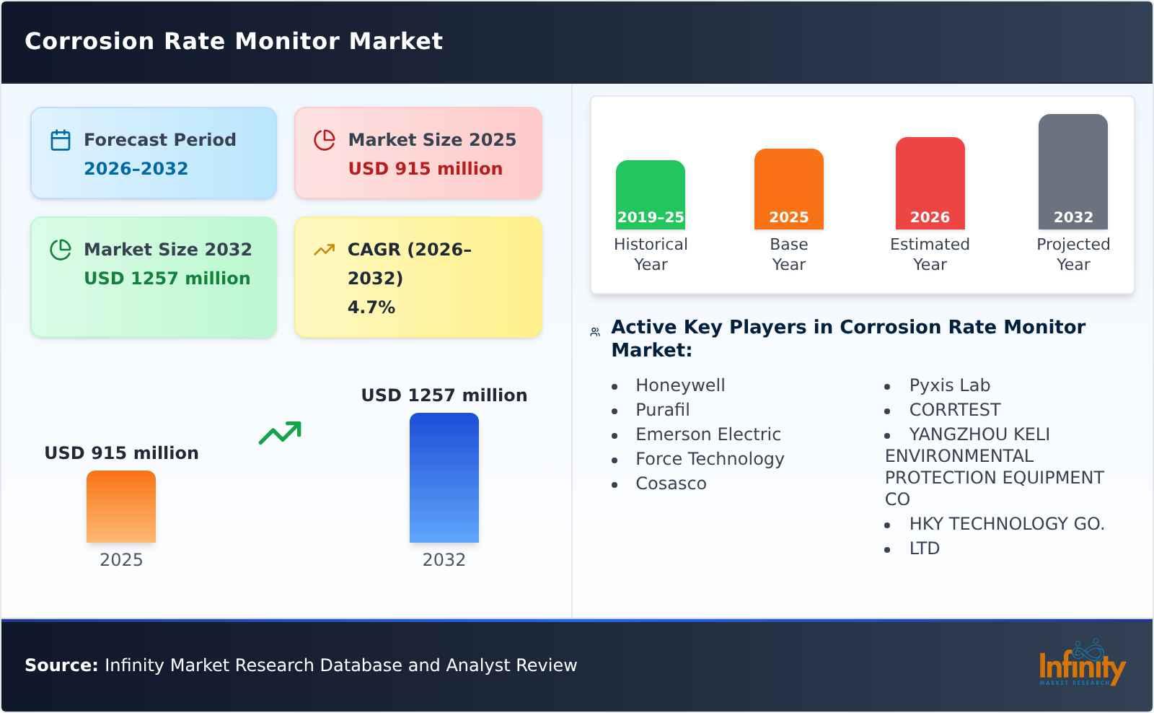Click the Corrosion Rate Monitor Market title
1154x713 pixels.
pyautogui.click(x=234, y=41)
